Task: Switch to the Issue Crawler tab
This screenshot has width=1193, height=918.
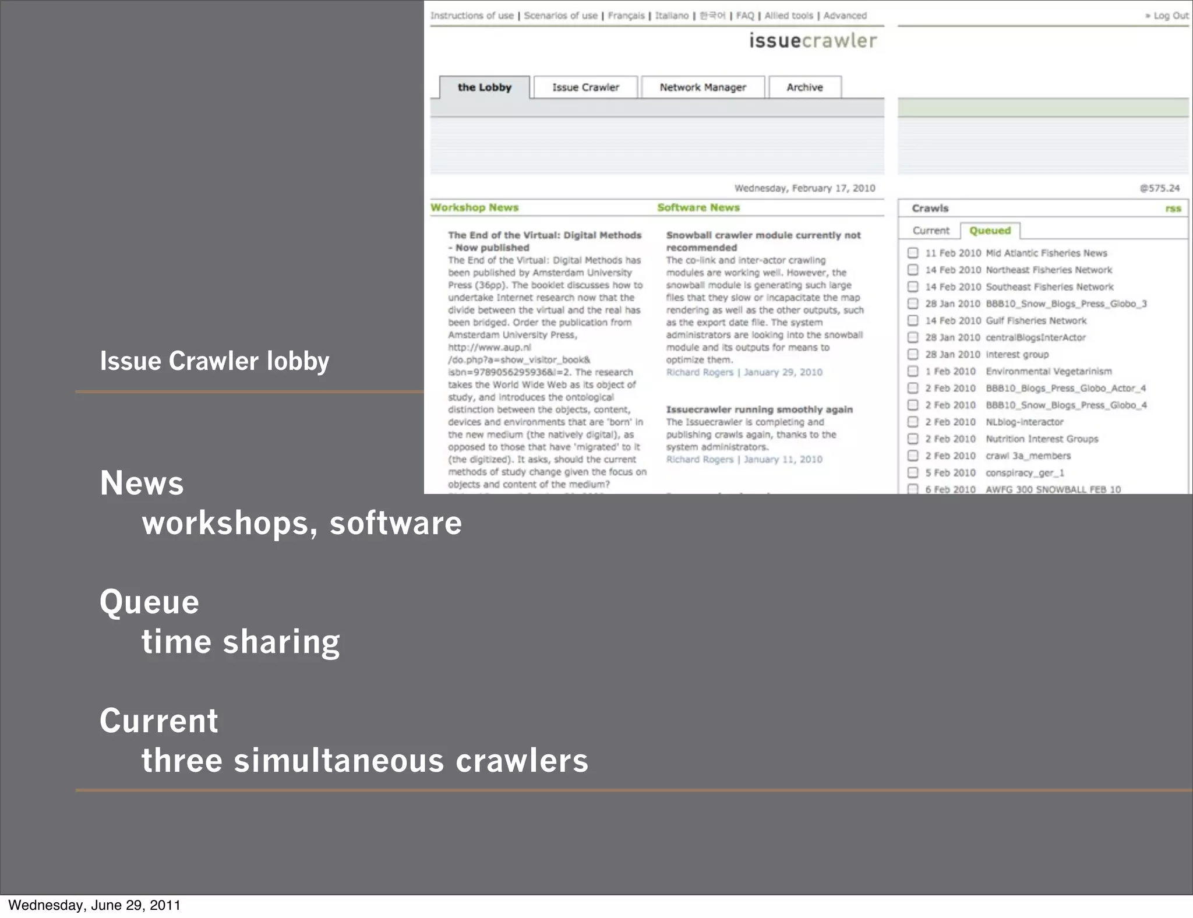Action: tap(585, 87)
